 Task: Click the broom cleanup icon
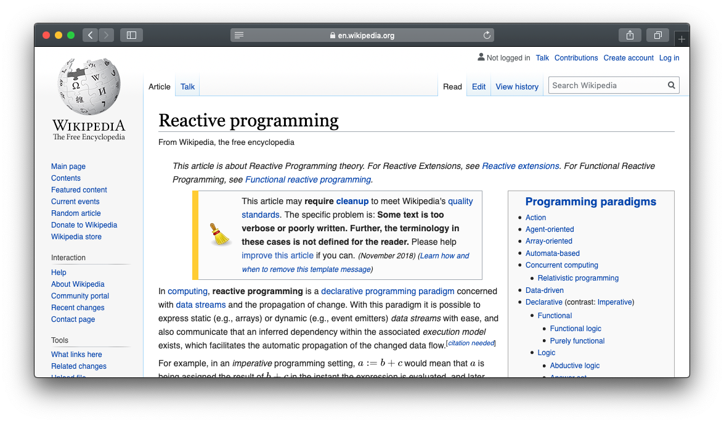220,234
